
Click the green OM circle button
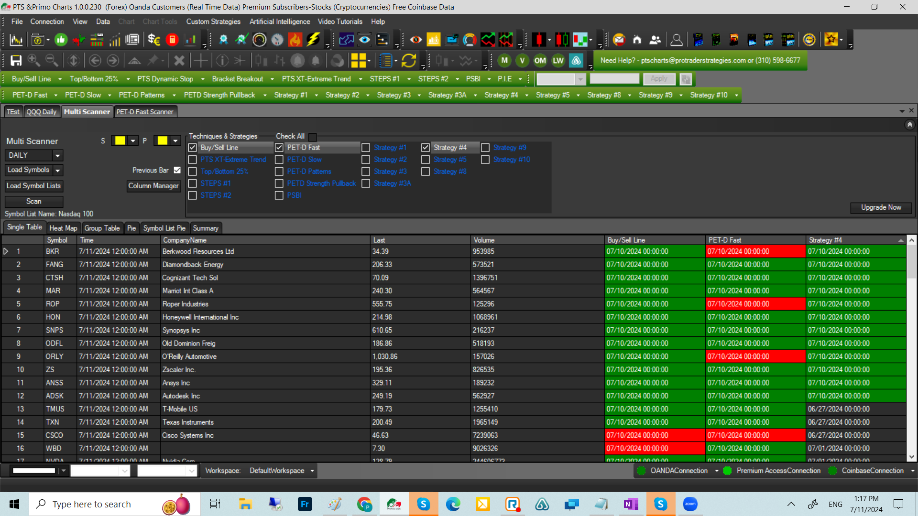(540, 61)
